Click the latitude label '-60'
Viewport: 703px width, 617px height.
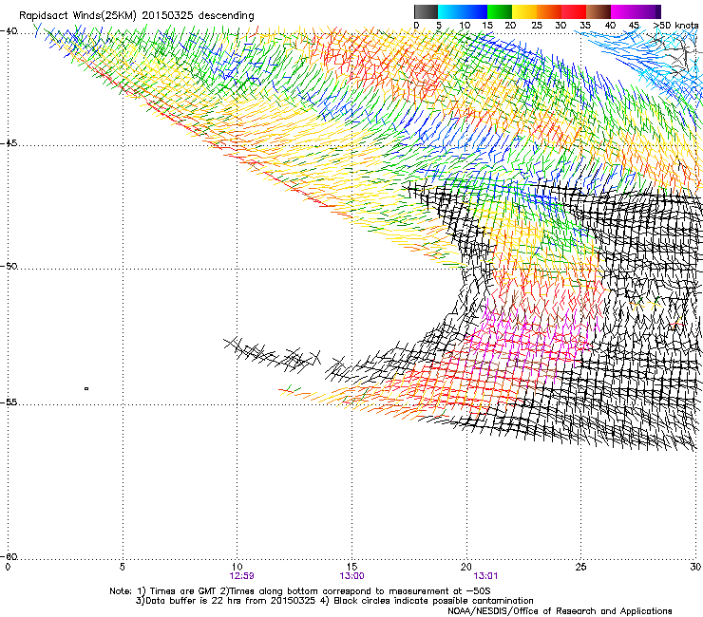[x=9, y=556]
